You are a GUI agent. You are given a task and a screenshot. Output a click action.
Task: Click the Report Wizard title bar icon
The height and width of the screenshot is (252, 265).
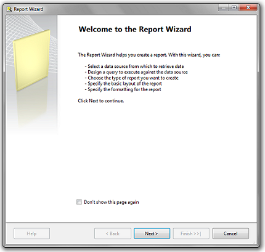(9, 9)
